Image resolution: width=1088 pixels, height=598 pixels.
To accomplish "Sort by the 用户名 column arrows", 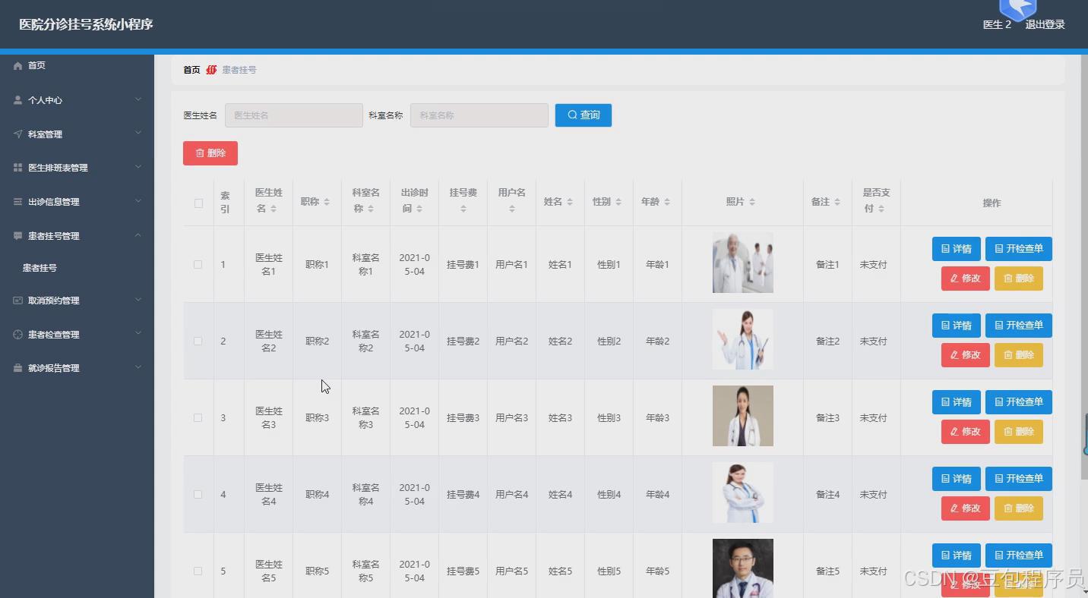I will click(512, 209).
